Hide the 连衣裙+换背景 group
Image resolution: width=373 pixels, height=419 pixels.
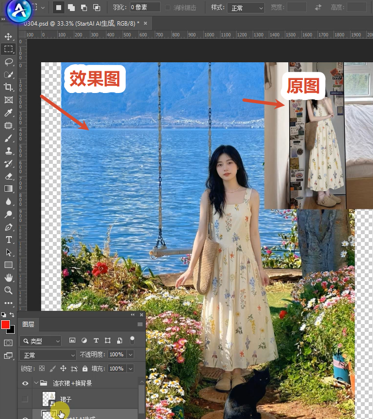25,383
